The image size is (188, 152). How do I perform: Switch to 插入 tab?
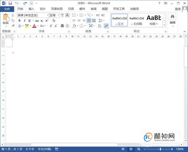(31, 9)
